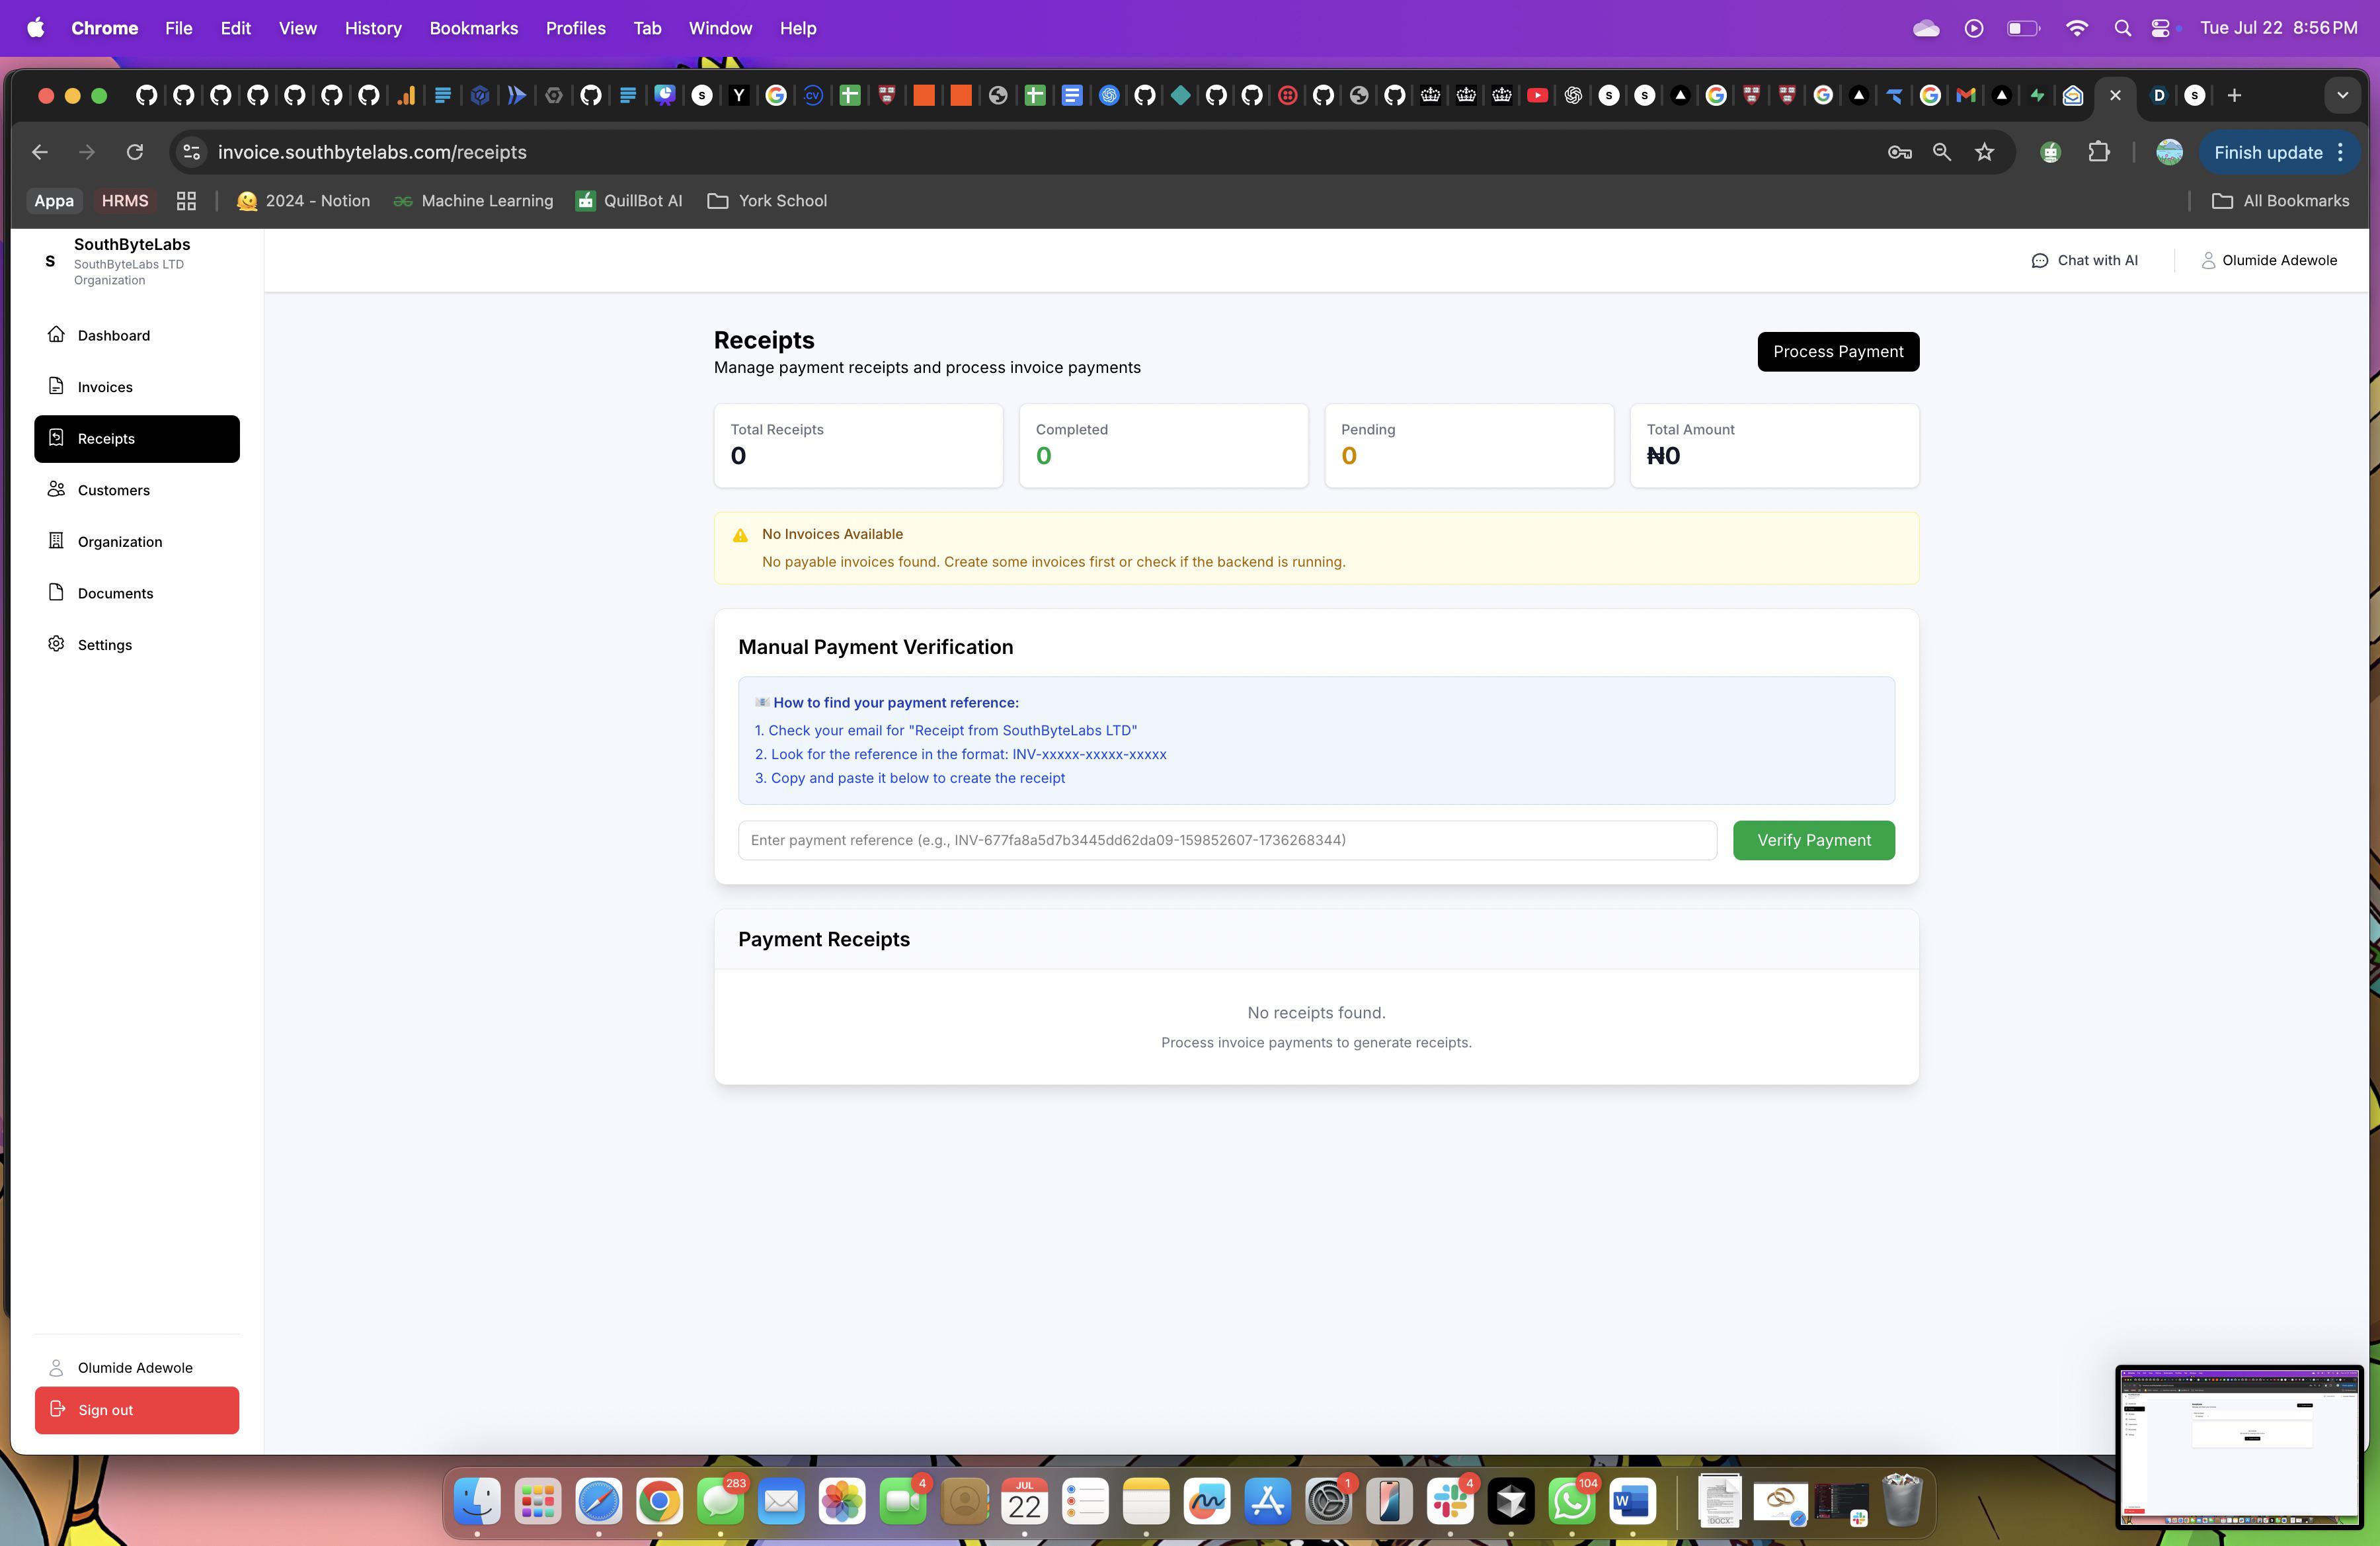The height and width of the screenshot is (1546, 2380).
Task: Reload the receipts page
Action: 135,152
